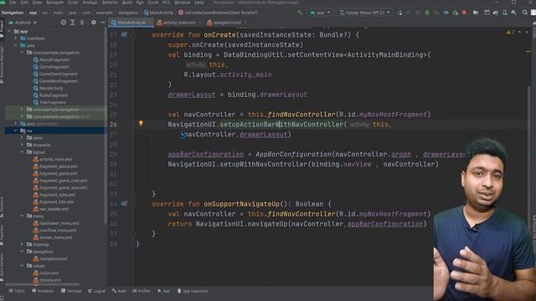Select GameOverFragment in project tree
Viewport: 536px width, 301px height.
tap(55, 74)
